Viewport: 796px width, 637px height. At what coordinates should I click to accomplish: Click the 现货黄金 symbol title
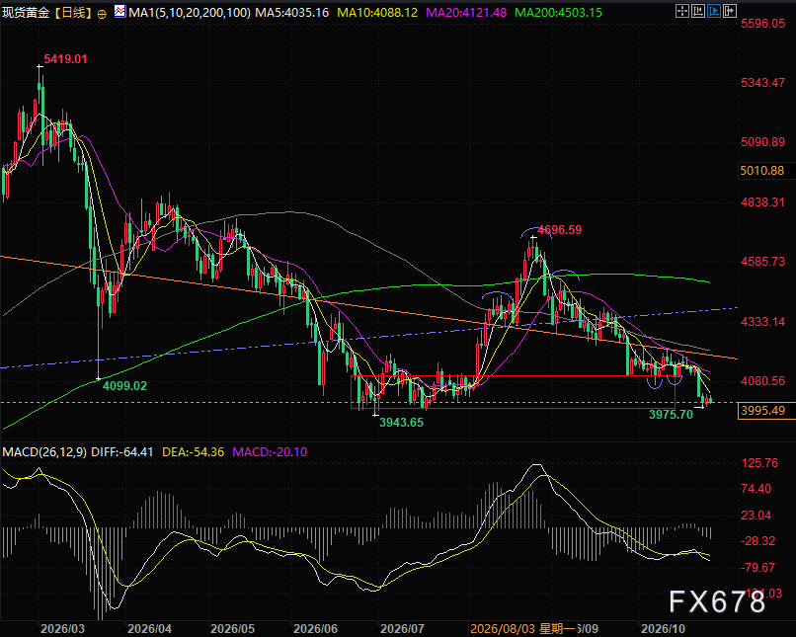tap(26, 12)
